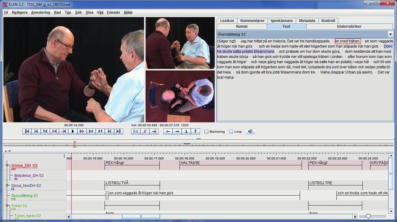This screenshot has height=222, width=397.
Task: Open the Annotering menu
Action: 40,12
